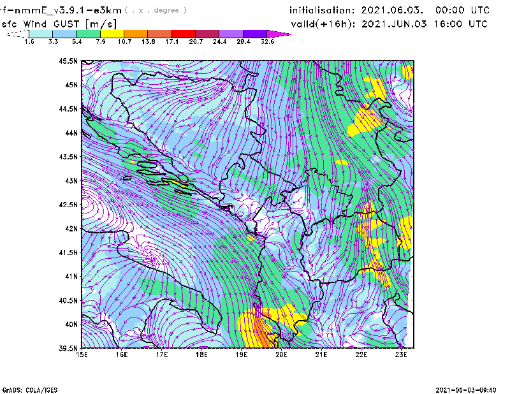
Task: Select the orange legend swatch (10.7–13.8)
Action: (x=136, y=34)
